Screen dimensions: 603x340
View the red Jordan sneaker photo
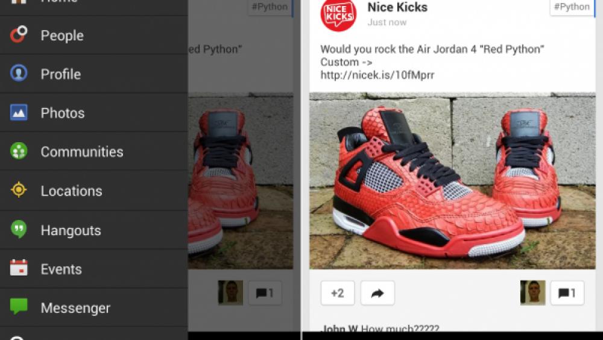[452, 180]
